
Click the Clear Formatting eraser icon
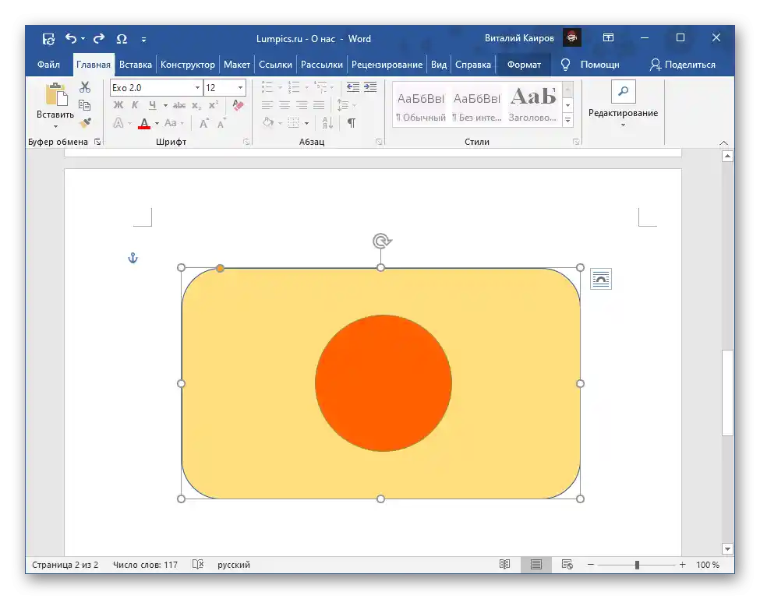[239, 105]
